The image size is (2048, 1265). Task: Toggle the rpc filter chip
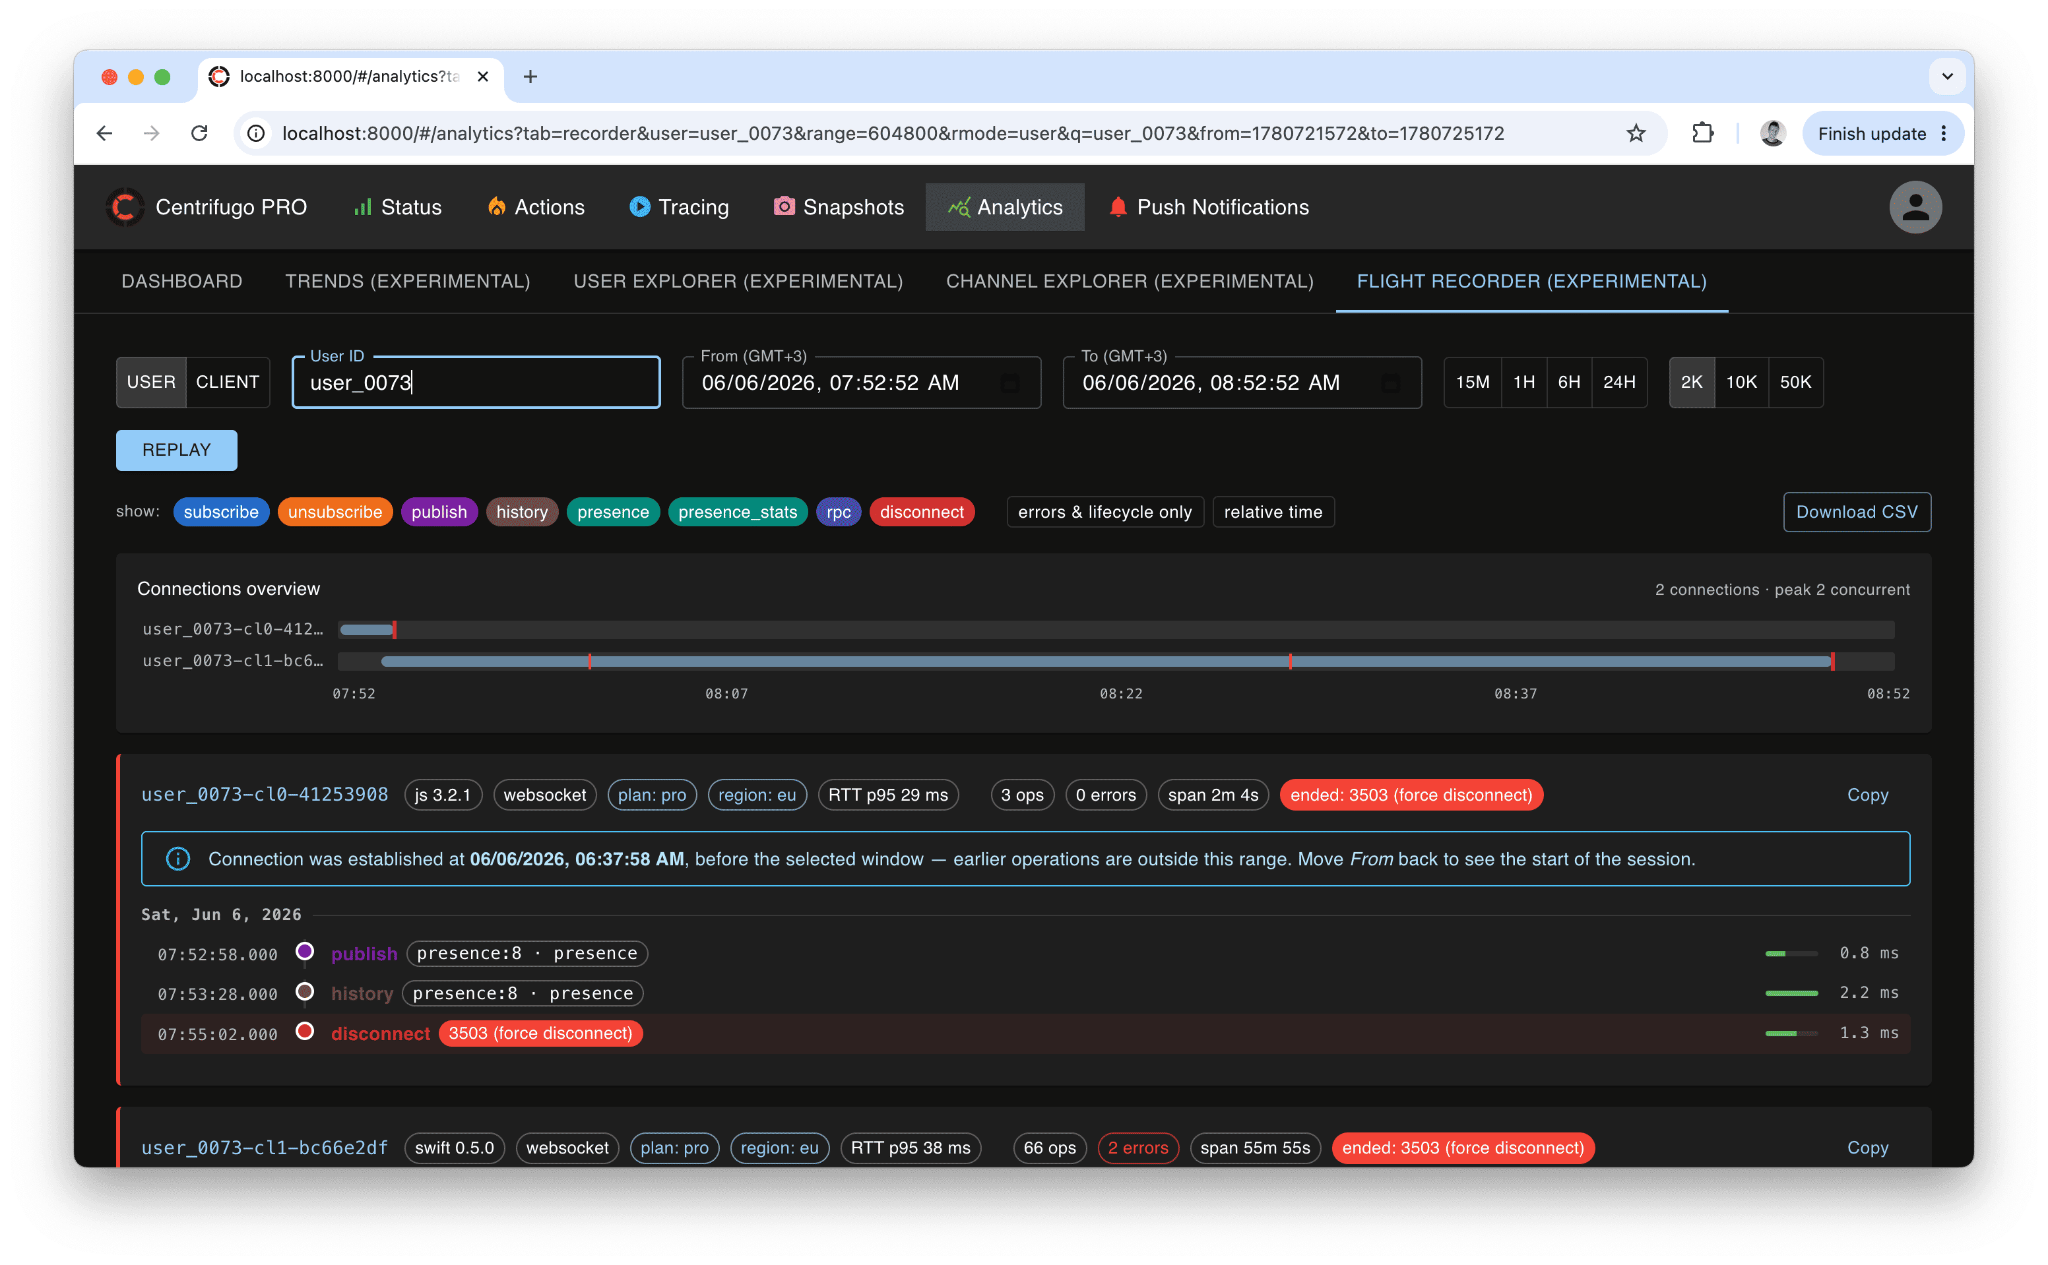(839, 512)
